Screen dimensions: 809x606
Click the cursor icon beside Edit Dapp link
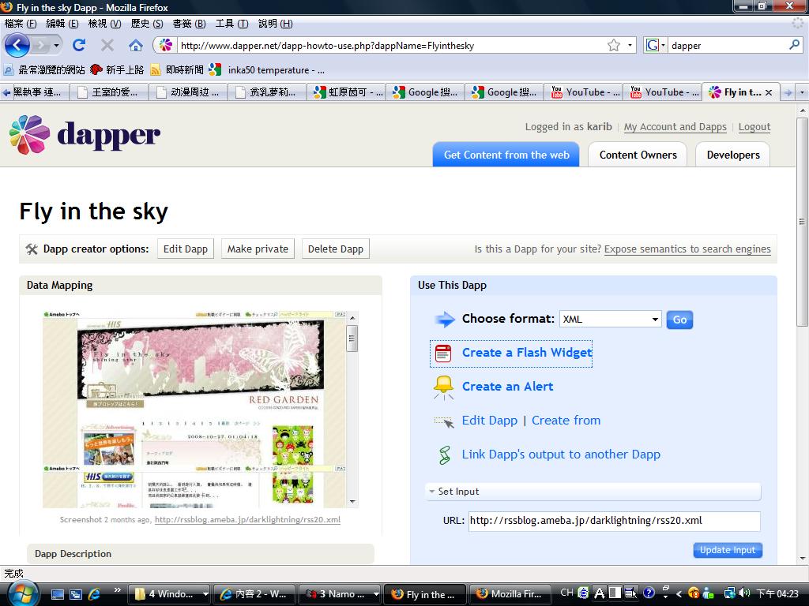[444, 421]
